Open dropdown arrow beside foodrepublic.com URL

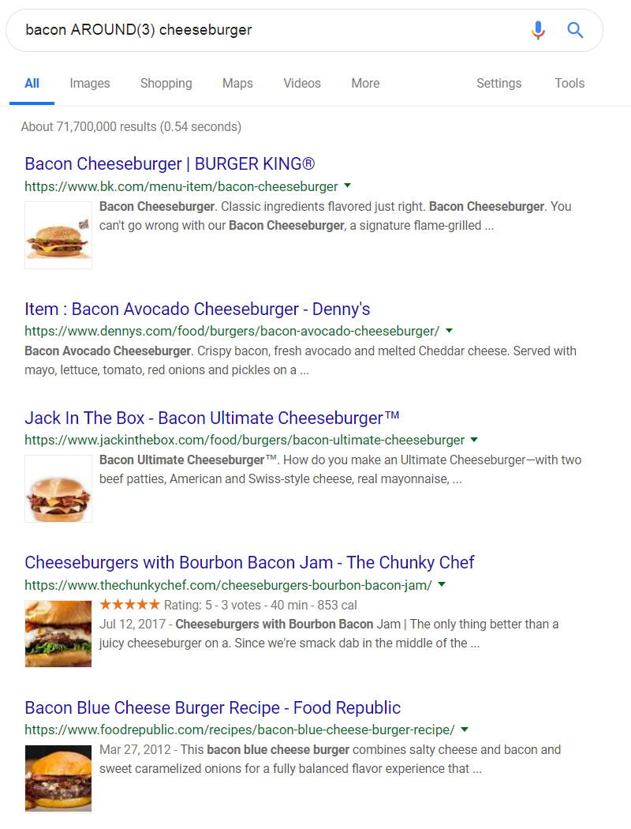[x=465, y=729]
